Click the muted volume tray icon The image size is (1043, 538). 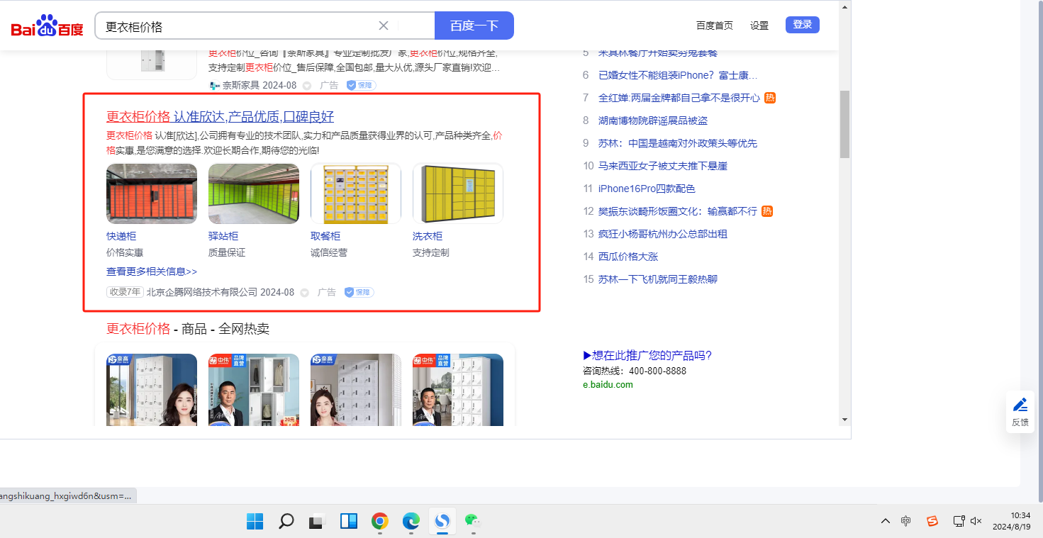click(976, 521)
